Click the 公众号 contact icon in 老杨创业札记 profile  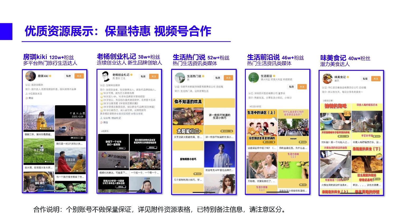[101, 118]
